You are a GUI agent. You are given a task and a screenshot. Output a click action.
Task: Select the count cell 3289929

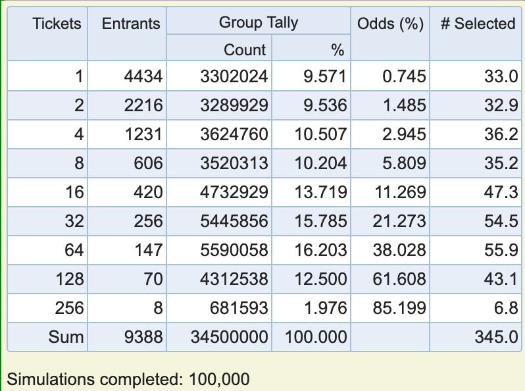tap(234, 105)
